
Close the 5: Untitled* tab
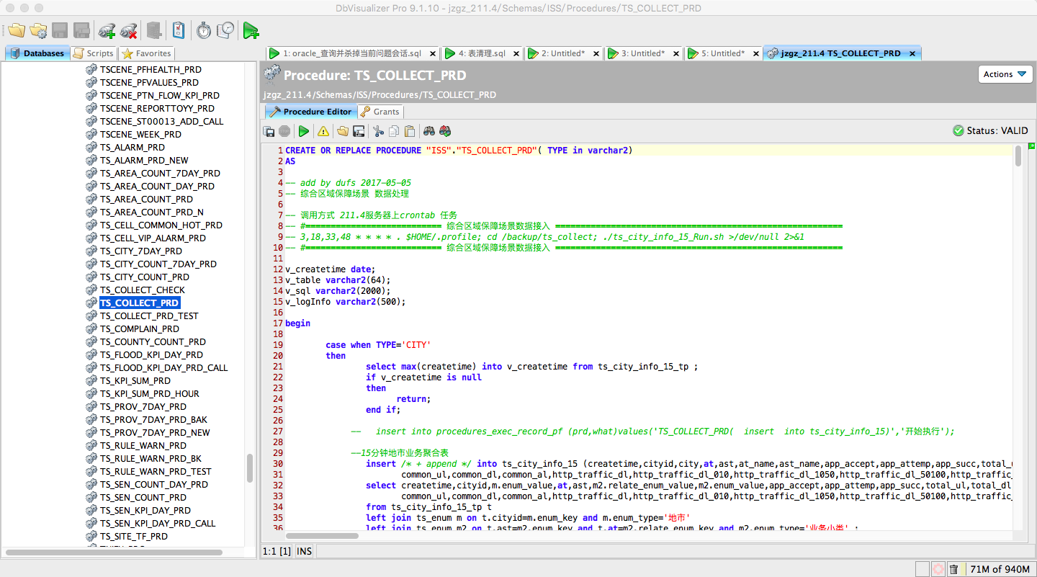756,53
